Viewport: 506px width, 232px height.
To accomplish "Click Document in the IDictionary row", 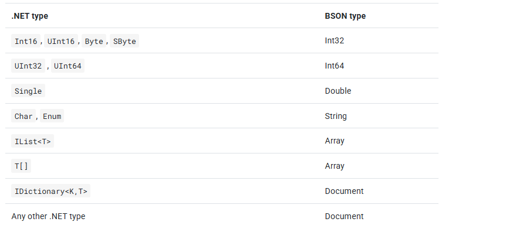I will (344, 191).
